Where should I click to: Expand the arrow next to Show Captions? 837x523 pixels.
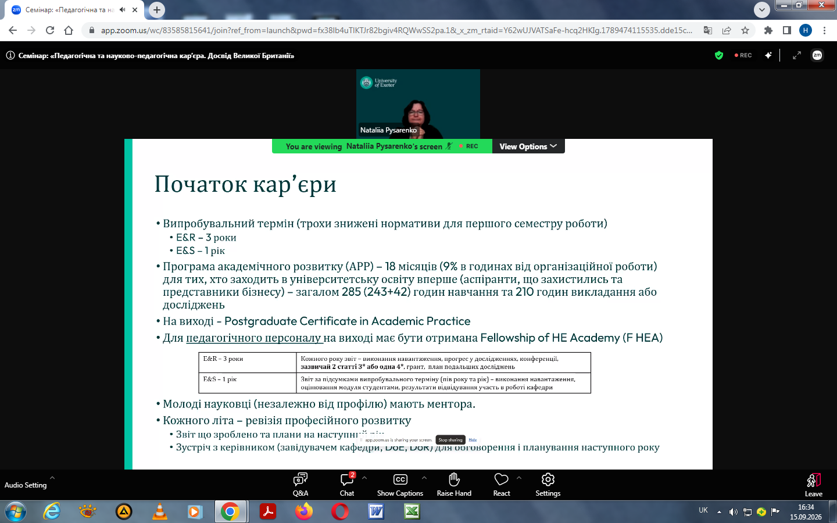(x=424, y=478)
